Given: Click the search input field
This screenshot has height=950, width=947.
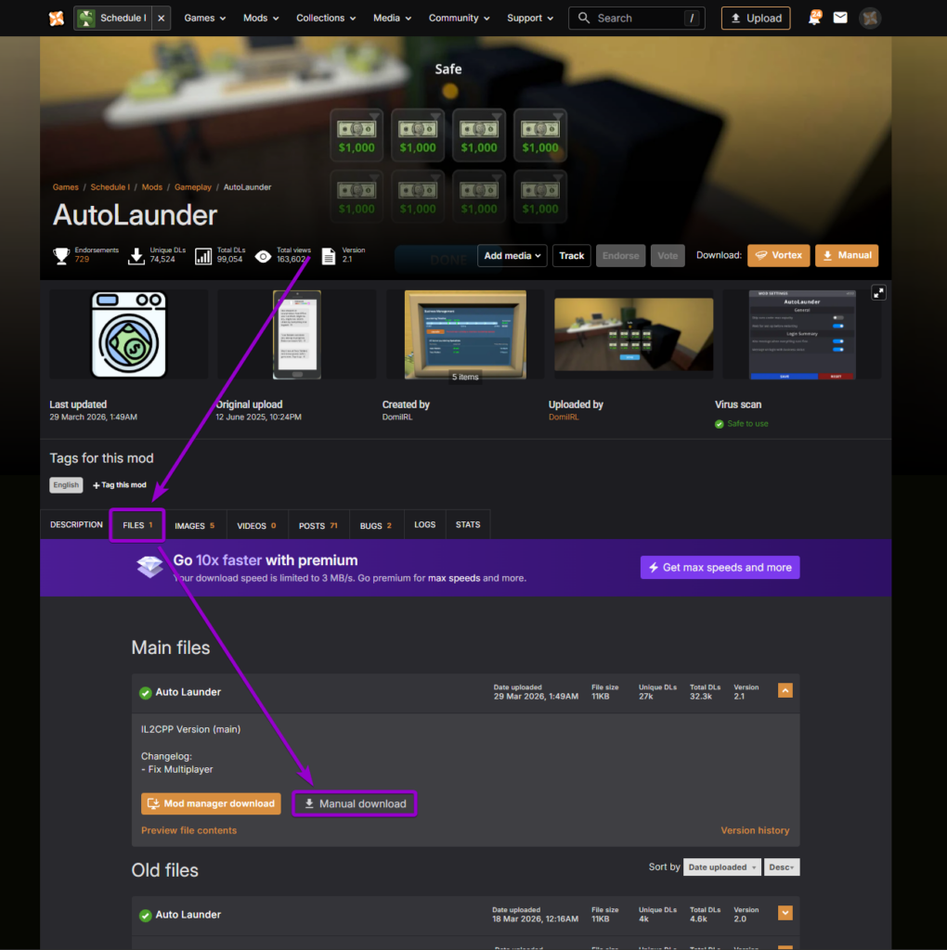Looking at the screenshot, I should [x=637, y=19].
